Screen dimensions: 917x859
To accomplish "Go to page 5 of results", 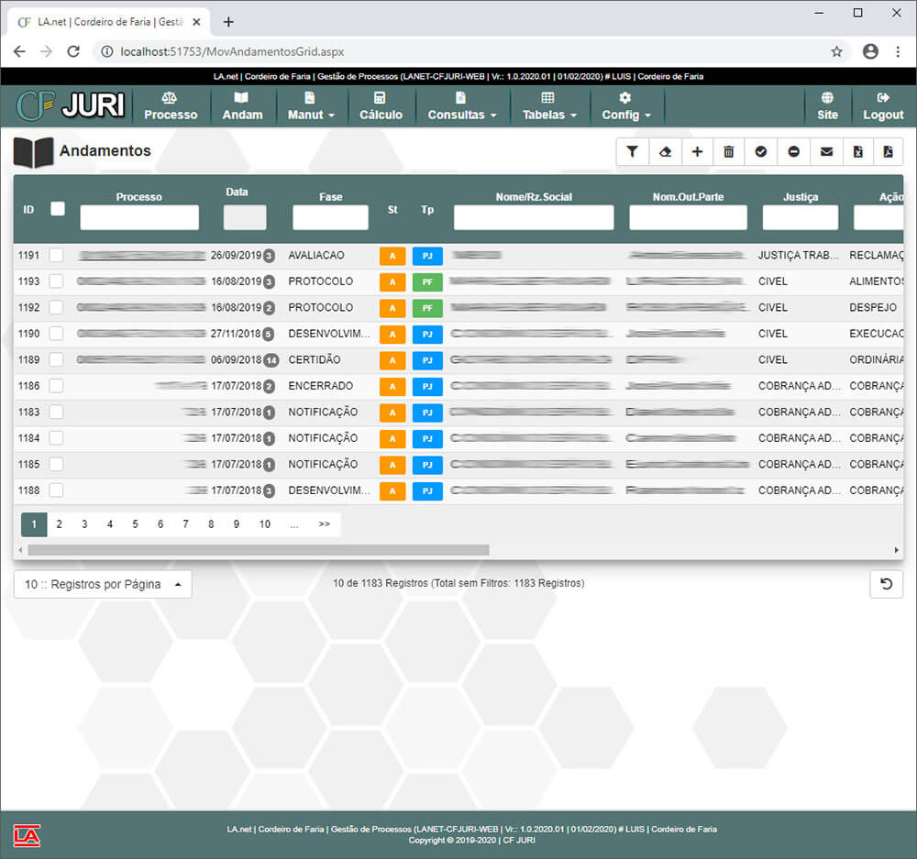I will pyautogui.click(x=135, y=524).
